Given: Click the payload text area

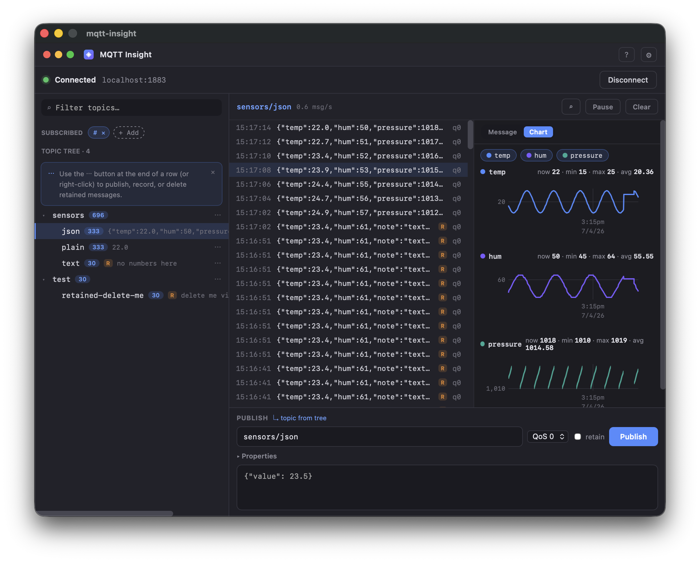Looking at the screenshot, I should pos(447,487).
